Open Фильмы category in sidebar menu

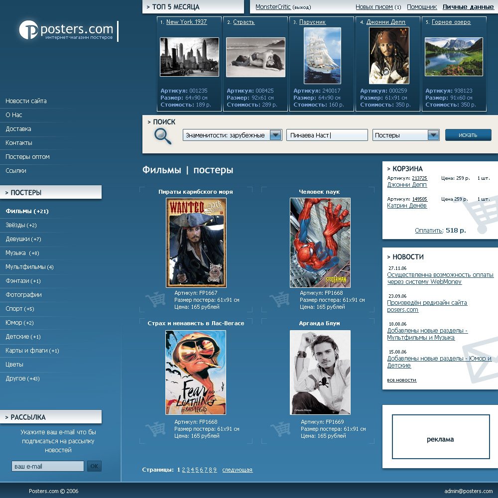pos(27,211)
